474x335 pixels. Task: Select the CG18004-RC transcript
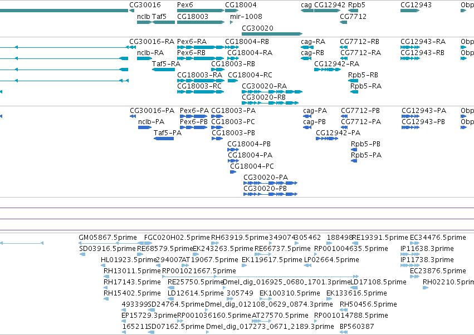[233, 81]
